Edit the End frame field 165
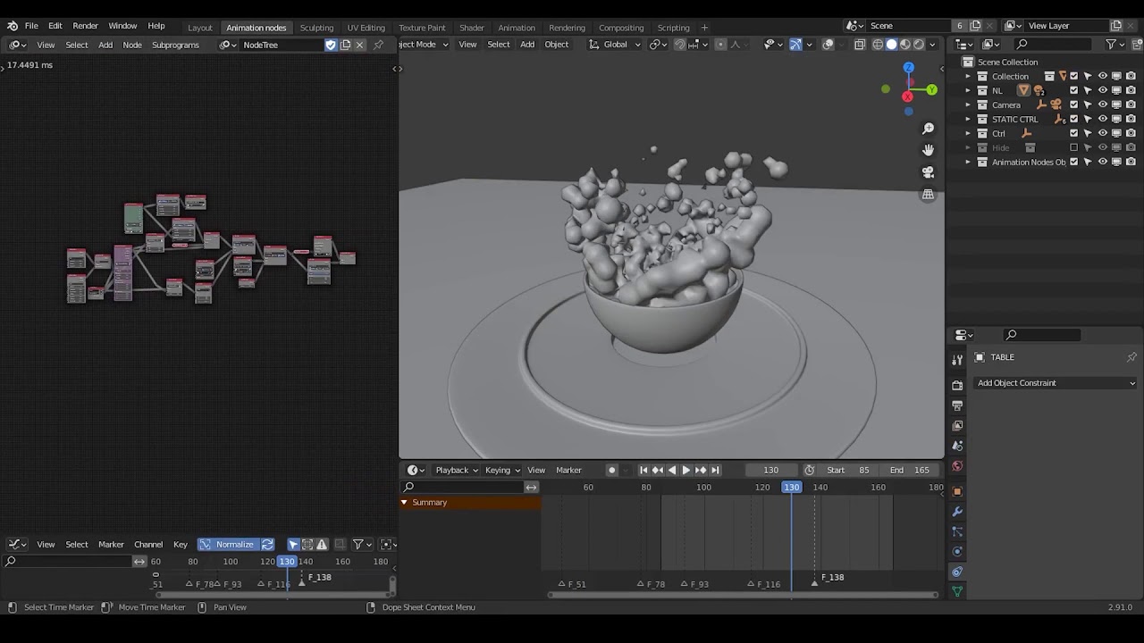This screenshot has height=643, width=1144. (909, 470)
